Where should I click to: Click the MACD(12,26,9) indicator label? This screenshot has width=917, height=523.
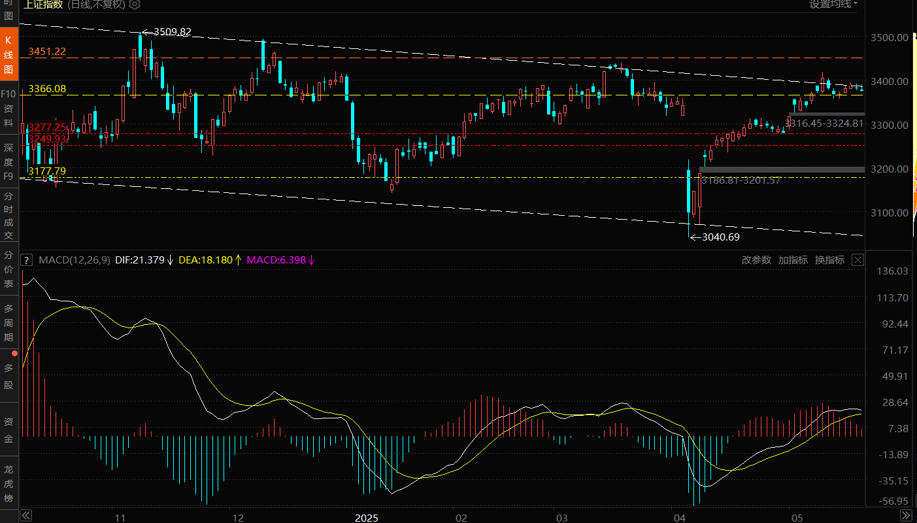click(x=75, y=260)
